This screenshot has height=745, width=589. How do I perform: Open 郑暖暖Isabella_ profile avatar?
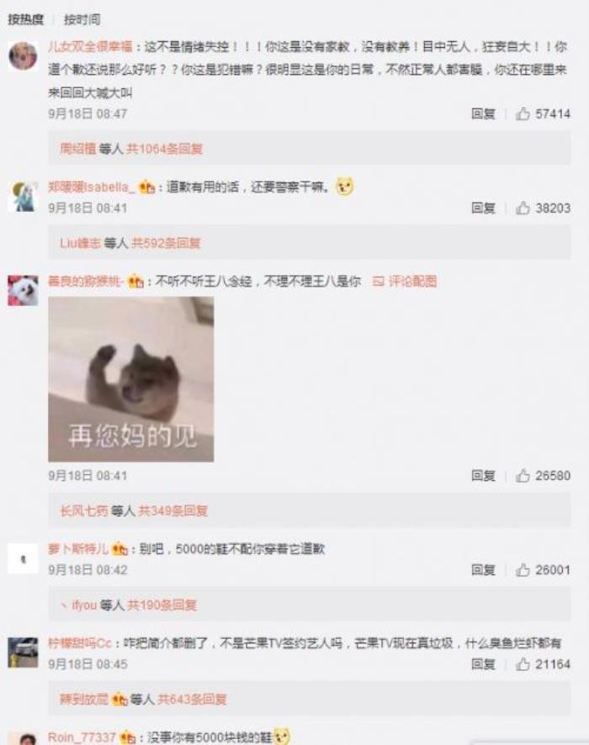point(23,197)
